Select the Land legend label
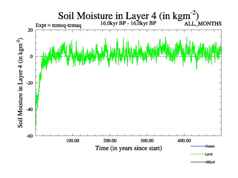The width and height of the screenshot is (238, 178). (x=209, y=154)
